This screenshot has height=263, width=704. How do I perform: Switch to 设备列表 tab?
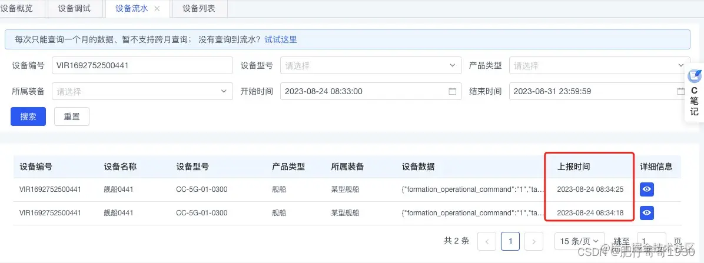pos(199,8)
